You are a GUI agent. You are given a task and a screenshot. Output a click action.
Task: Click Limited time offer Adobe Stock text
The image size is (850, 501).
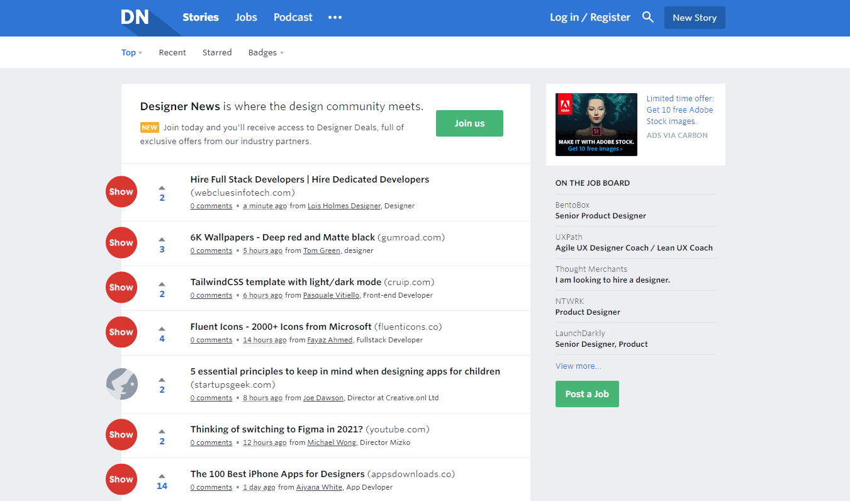click(x=680, y=110)
